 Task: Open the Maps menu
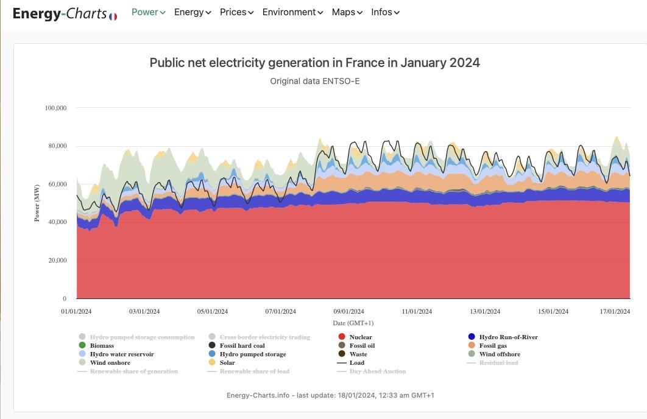(x=347, y=12)
